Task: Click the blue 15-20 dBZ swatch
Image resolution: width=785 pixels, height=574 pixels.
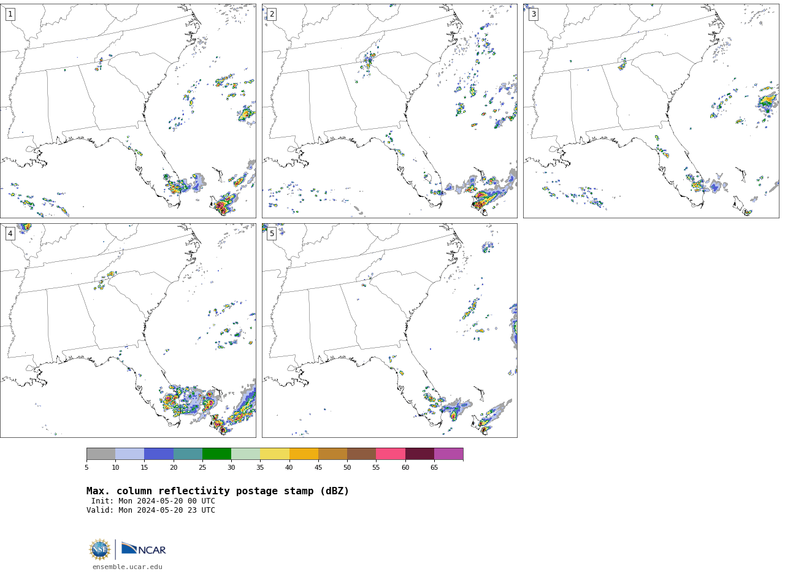Action: coord(159,454)
